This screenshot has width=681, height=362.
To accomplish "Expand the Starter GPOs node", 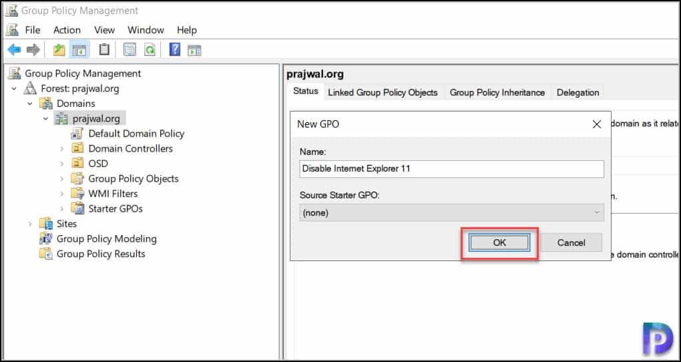I will tap(61, 208).
